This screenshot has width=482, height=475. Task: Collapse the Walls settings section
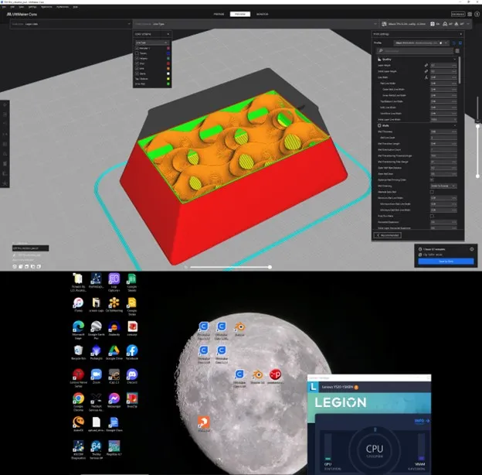[455, 125]
